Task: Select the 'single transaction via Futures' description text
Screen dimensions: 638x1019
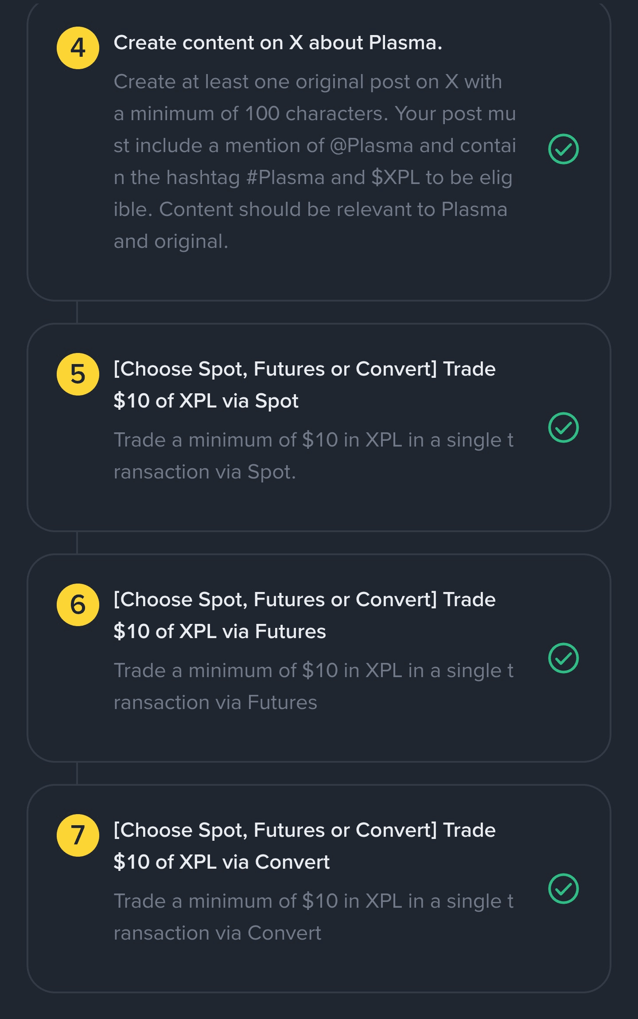Action: (x=314, y=686)
